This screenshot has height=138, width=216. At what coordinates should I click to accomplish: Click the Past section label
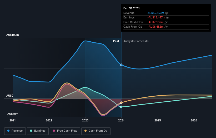click(x=116, y=41)
